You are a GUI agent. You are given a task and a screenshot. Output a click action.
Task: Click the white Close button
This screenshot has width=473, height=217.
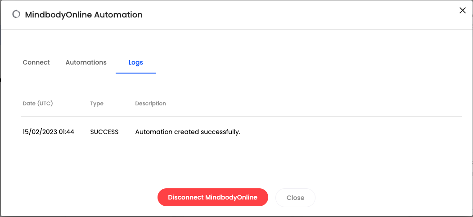295,198
